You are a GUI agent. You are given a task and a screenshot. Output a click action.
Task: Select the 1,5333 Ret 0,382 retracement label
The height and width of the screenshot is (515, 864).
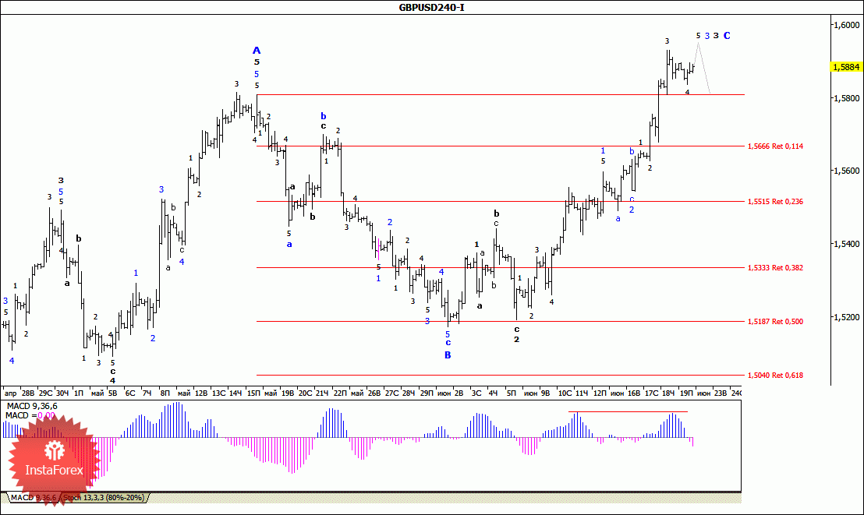click(x=775, y=268)
